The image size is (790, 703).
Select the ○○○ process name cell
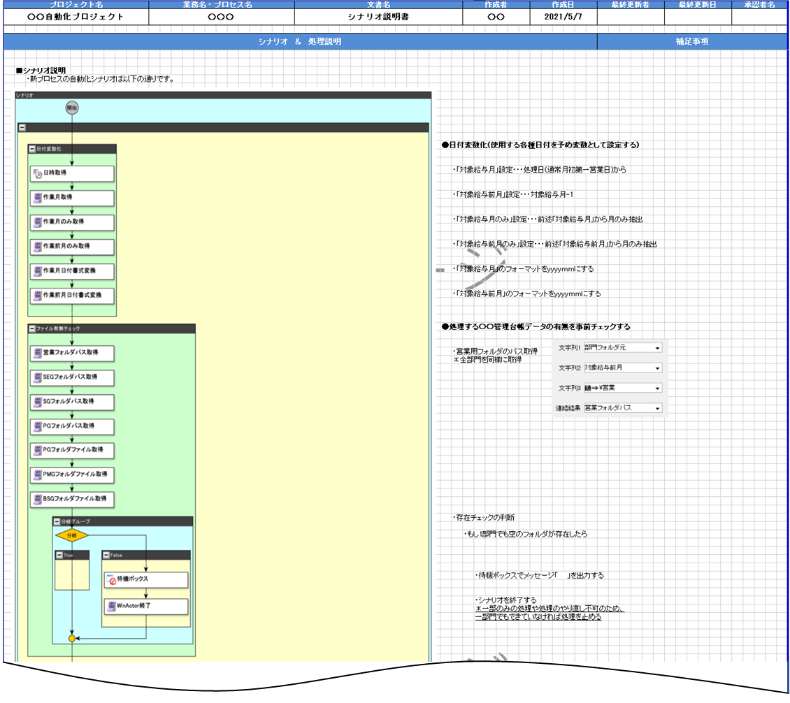pyautogui.click(x=221, y=17)
